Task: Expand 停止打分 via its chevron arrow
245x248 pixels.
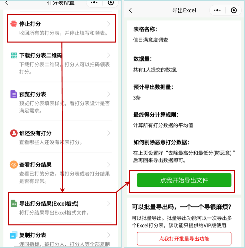Action: (109, 24)
